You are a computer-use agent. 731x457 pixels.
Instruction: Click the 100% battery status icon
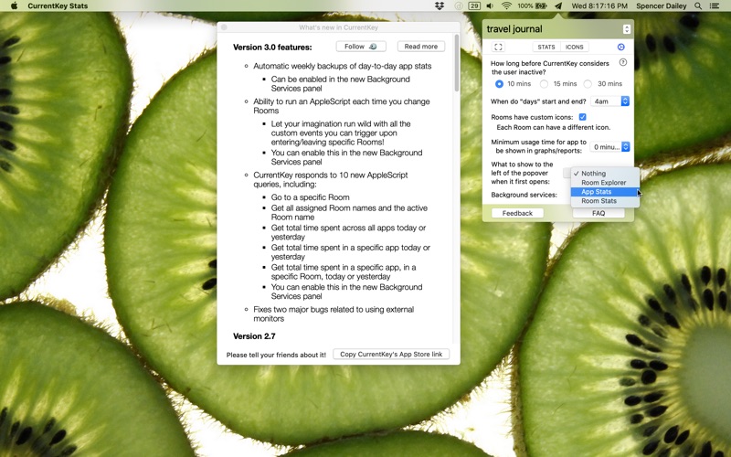(x=532, y=6)
